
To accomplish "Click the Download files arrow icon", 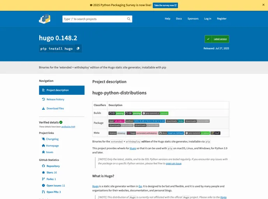I will click(x=43, y=108).
